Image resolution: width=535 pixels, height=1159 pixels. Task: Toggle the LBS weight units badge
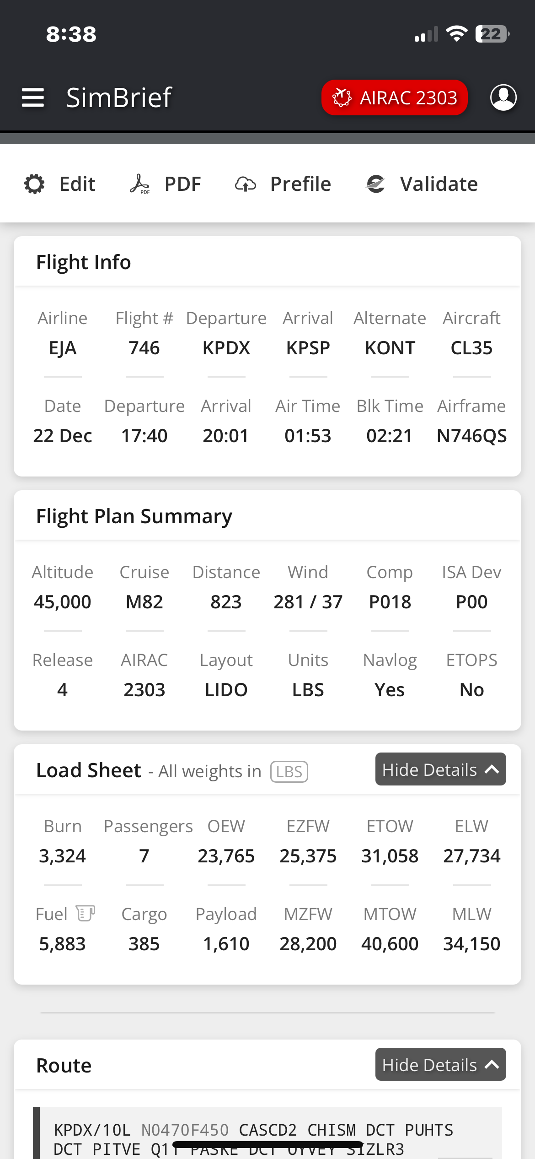point(289,772)
